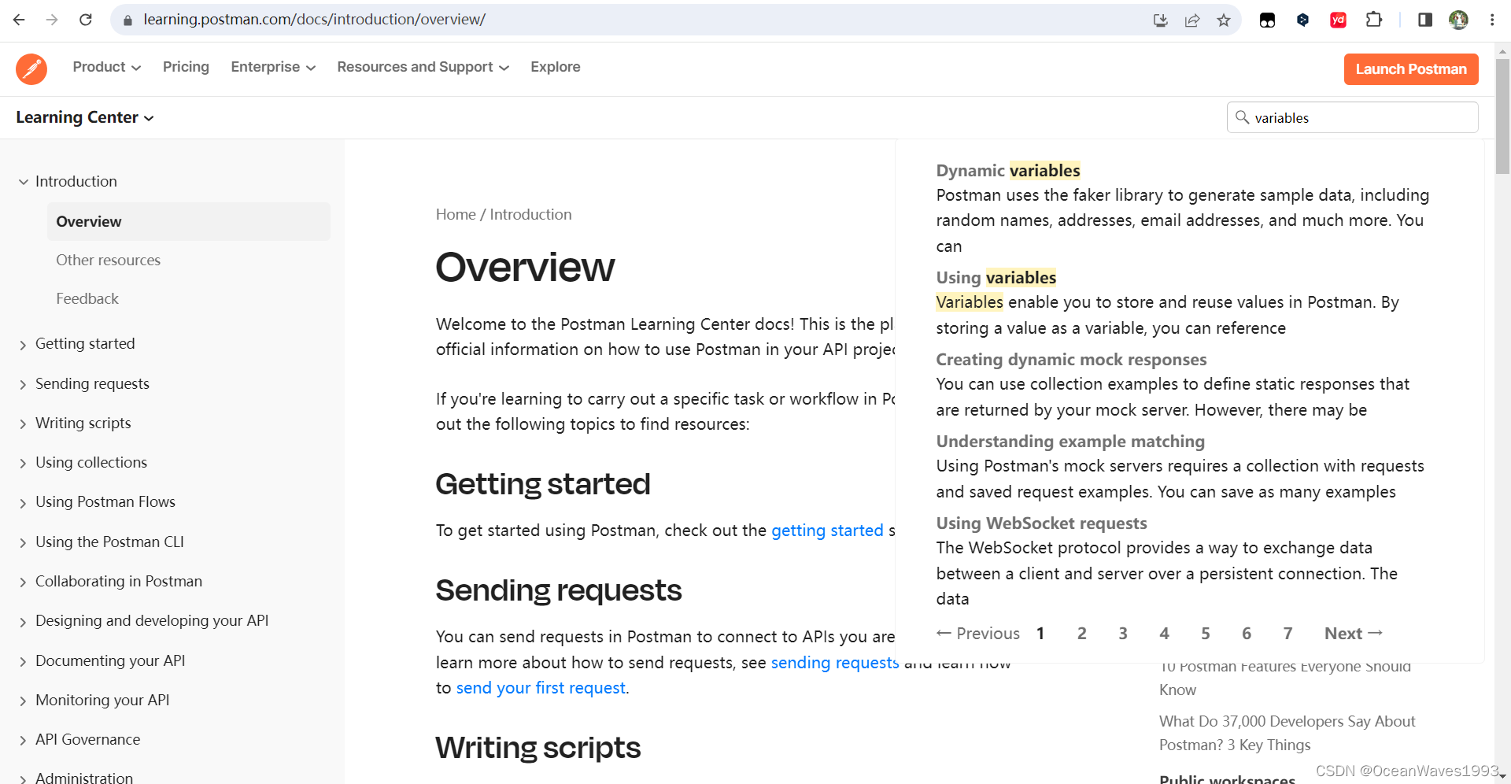Go back using browser back arrow

point(19,20)
